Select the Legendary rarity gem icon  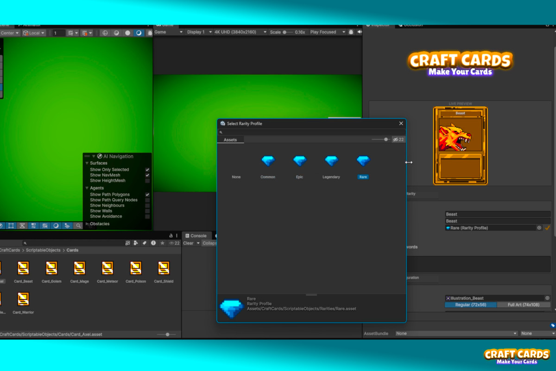point(331,161)
